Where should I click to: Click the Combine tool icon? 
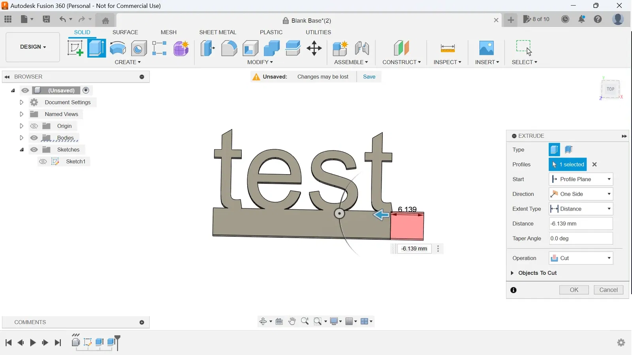(271, 48)
